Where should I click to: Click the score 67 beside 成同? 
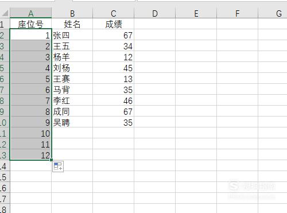pos(114,111)
